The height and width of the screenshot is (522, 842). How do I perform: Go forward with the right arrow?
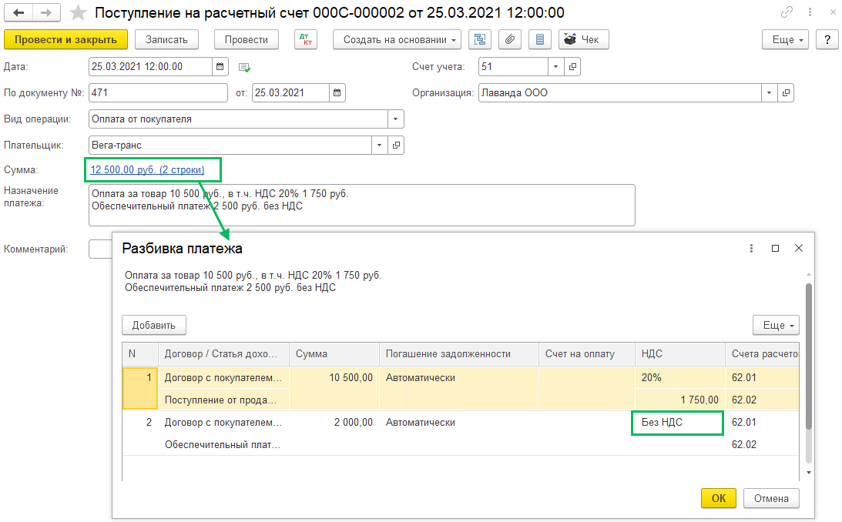click(x=46, y=12)
